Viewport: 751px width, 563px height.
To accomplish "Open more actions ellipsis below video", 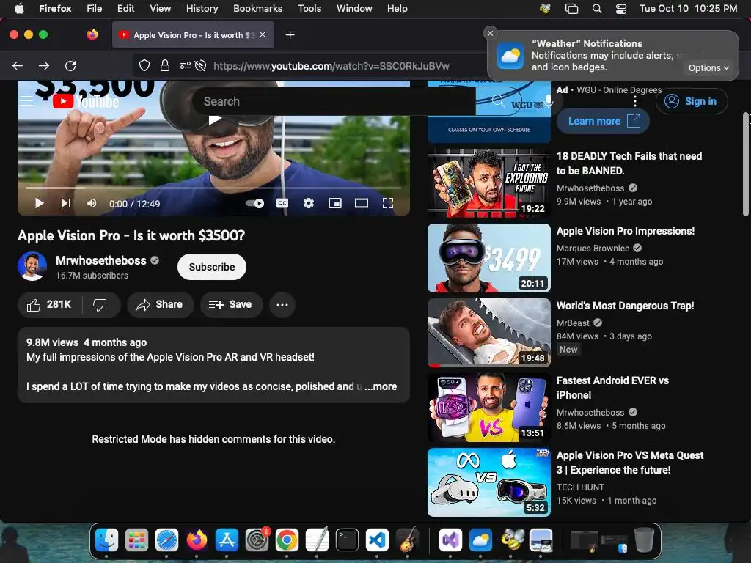I will 282,304.
